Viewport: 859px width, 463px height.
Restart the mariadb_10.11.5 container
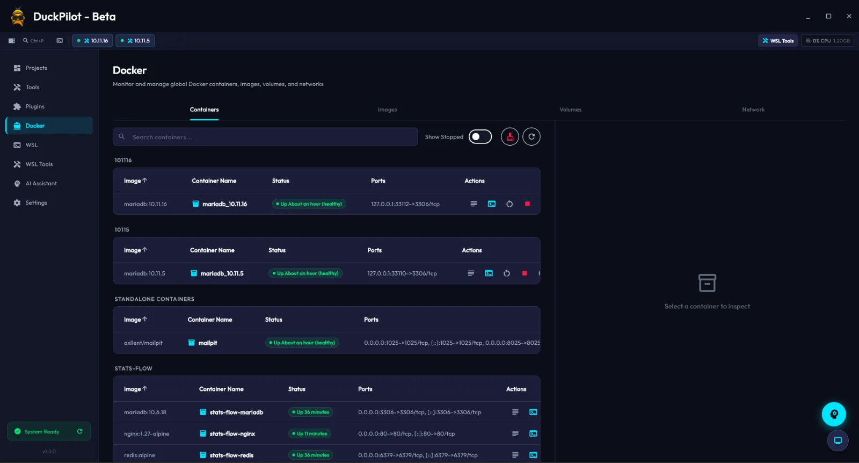click(x=507, y=273)
